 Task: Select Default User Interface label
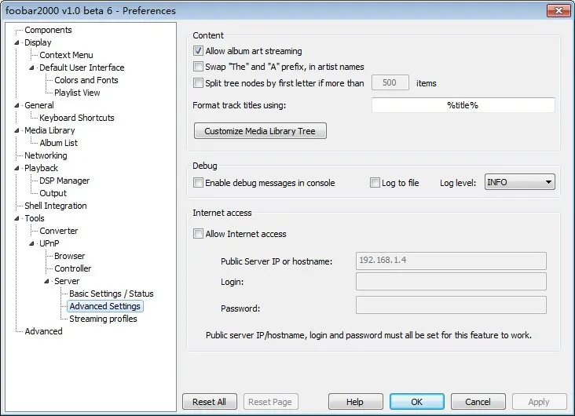coord(82,68)
